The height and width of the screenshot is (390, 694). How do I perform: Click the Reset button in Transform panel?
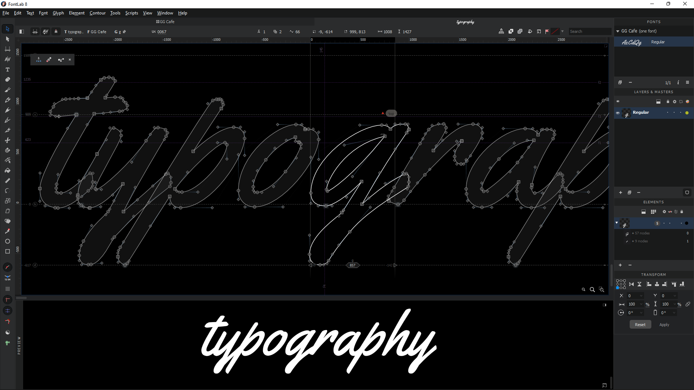(x=640, y=324)
